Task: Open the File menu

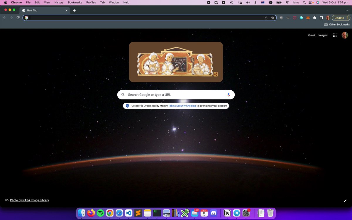Action: 28,2
